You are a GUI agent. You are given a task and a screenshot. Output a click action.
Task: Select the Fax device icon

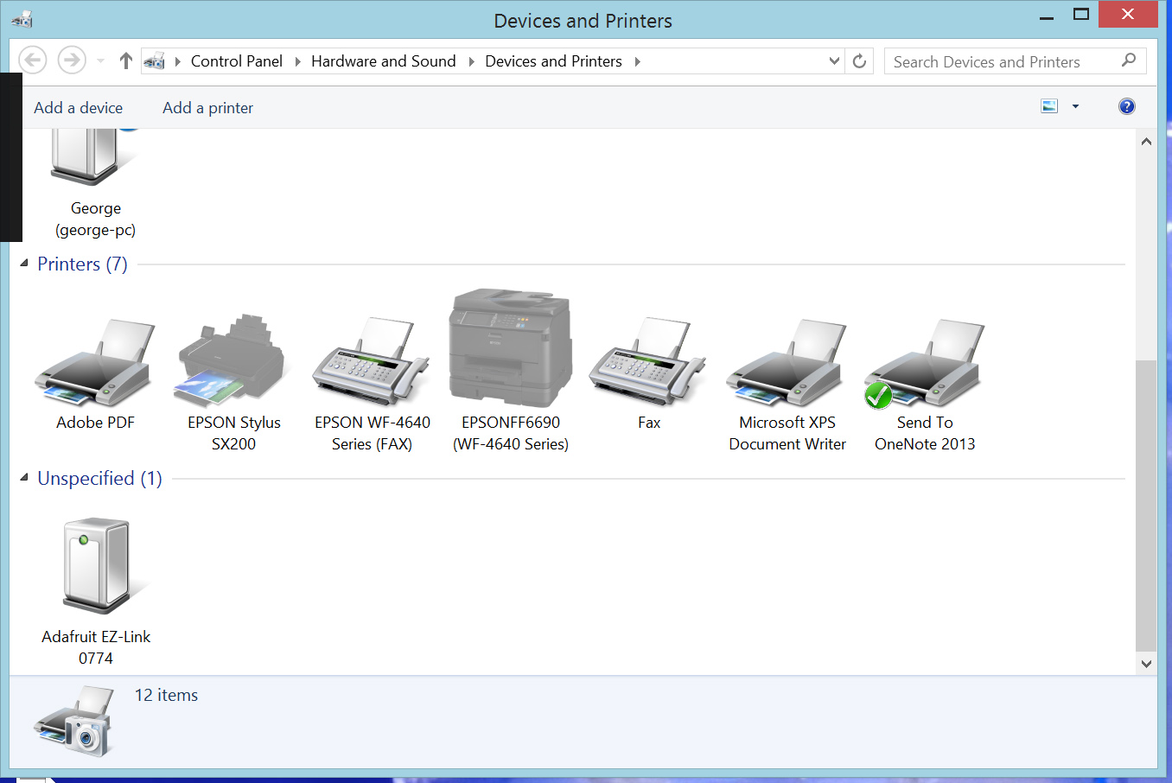[x=647, y=361]
